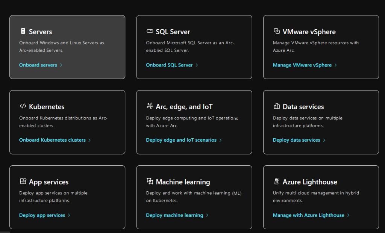Viewport: 385px width, 233px height.
Task: Open the Onboard servers link
Action: [x=38, y=65]
